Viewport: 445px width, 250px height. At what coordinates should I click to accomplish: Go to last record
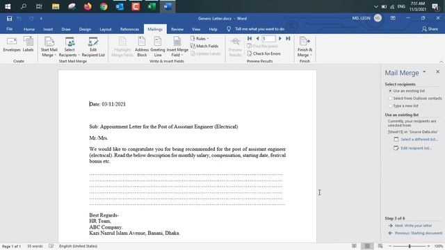click(x=288, y=38)
